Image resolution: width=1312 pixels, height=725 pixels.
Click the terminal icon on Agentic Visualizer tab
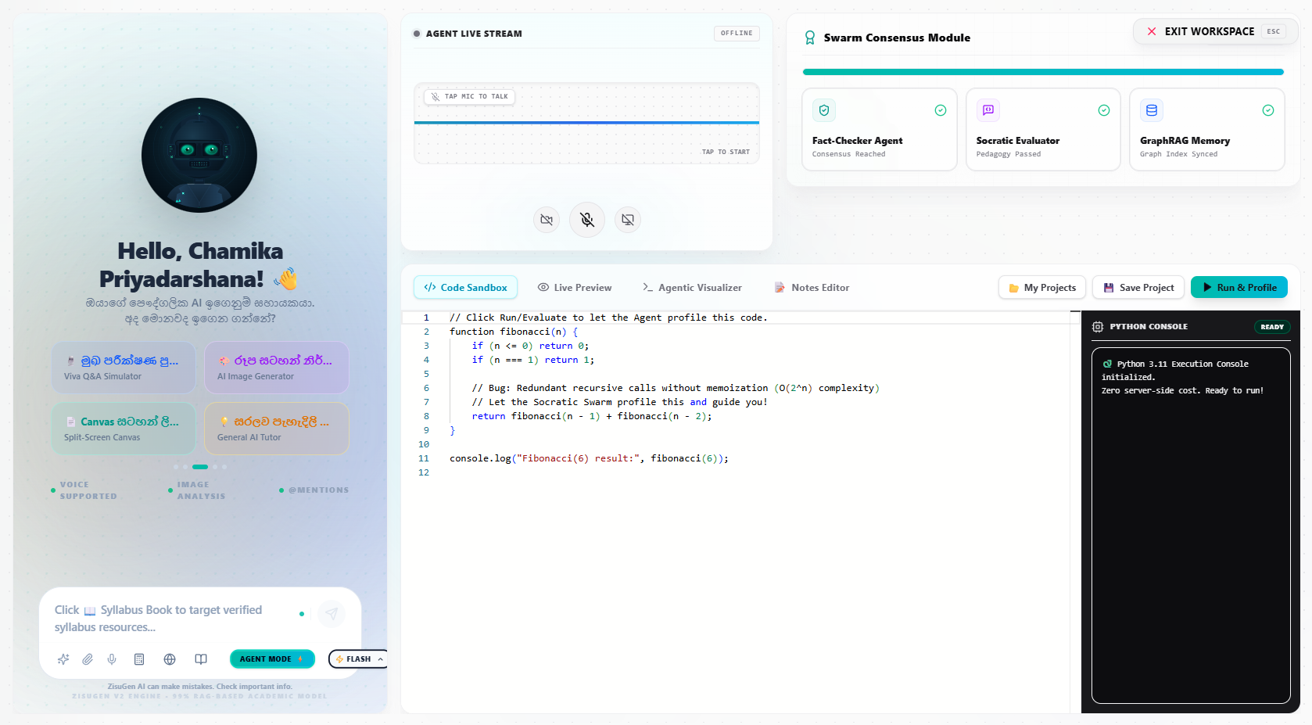(x=647, y=287)
